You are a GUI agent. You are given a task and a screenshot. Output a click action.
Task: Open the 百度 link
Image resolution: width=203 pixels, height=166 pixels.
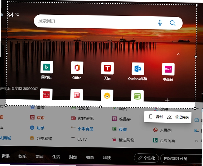pos(41,107)
